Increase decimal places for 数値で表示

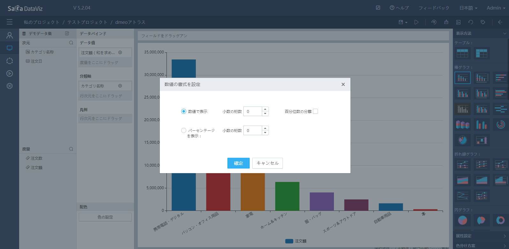265,109
